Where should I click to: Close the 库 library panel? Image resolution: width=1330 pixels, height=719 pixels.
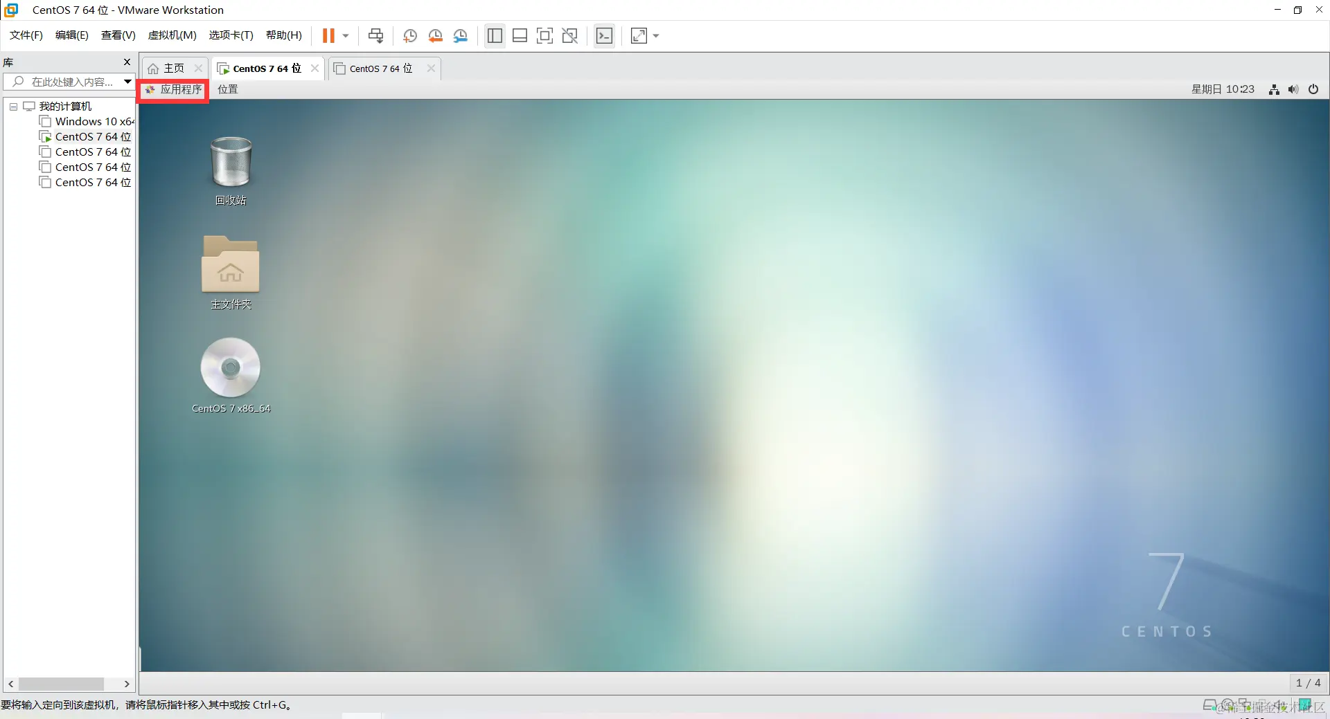127,62
